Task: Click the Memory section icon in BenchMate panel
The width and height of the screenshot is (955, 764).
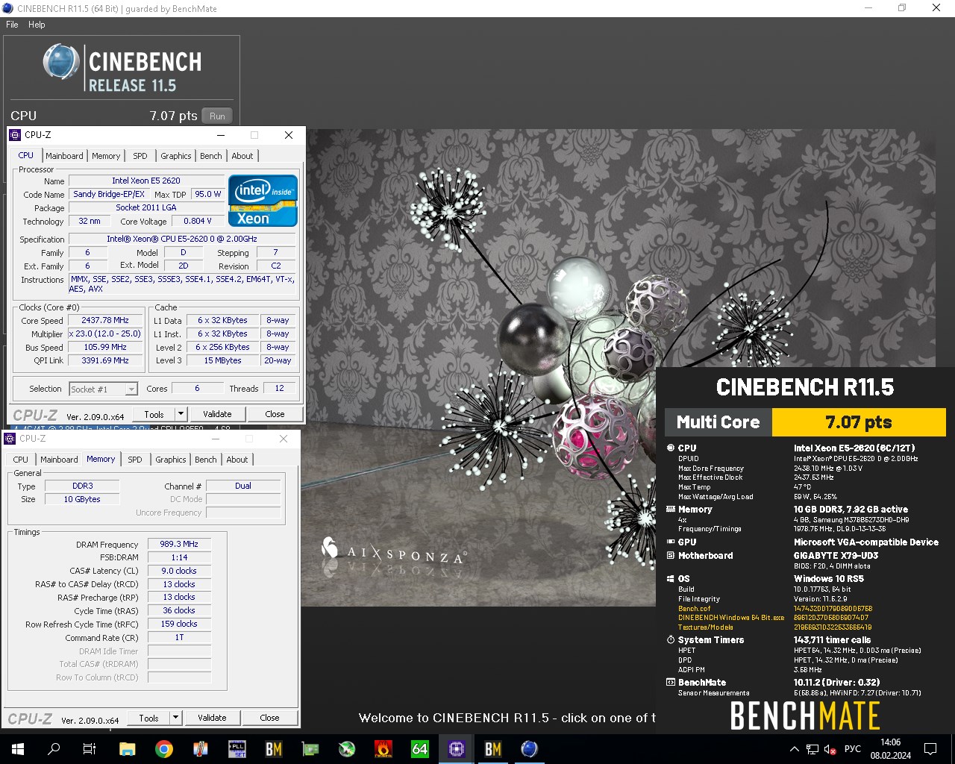Action: [x=671, y=510]
